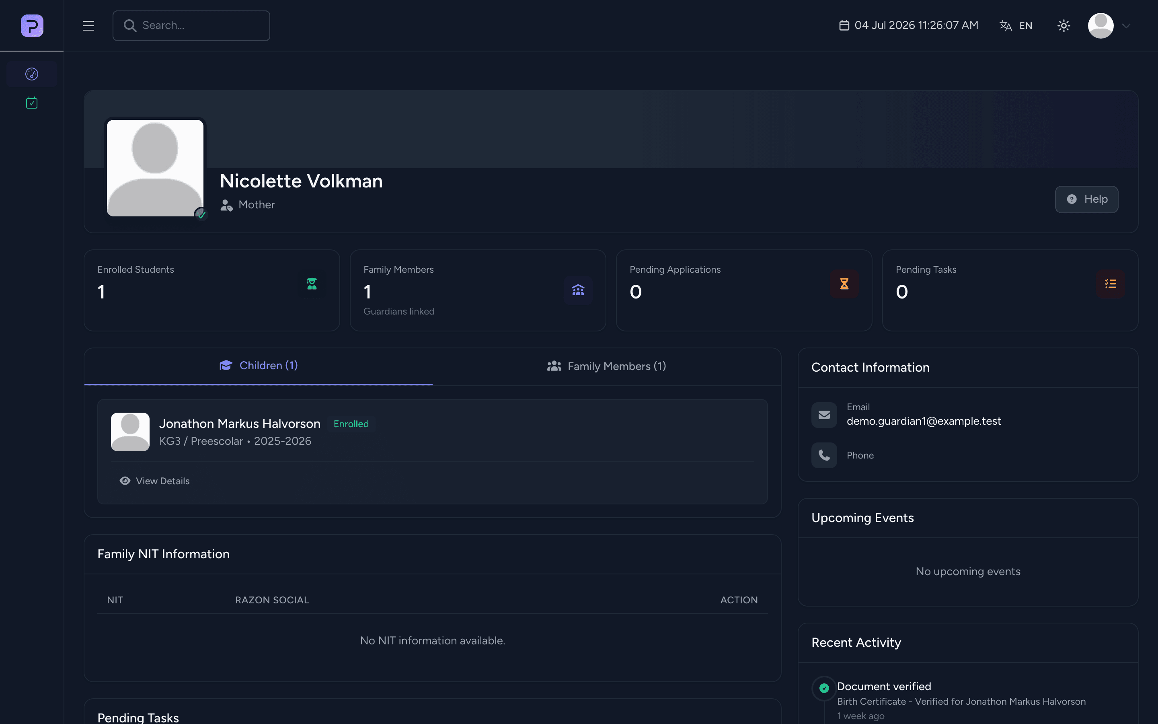
Task: Click the user avatar in the header
Action: point(1101,25)
